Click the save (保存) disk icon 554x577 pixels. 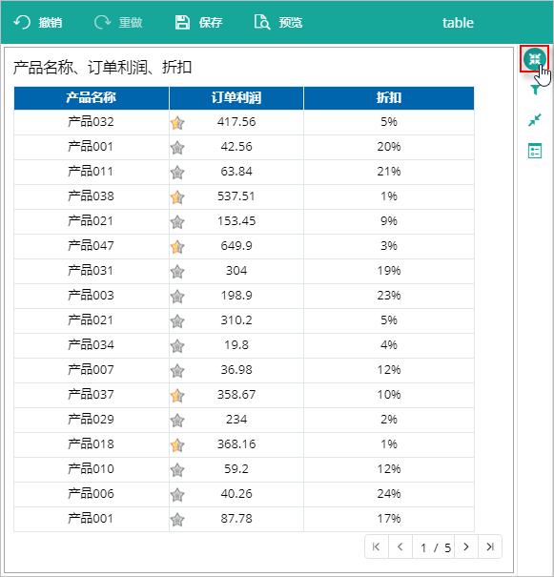(x=182, y=23)
